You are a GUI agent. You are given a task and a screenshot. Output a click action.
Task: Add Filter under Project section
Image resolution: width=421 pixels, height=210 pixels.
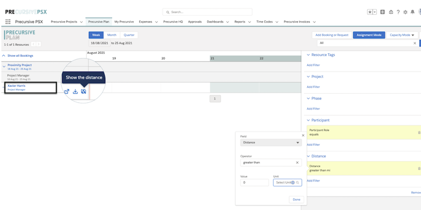tap(313, 87)
